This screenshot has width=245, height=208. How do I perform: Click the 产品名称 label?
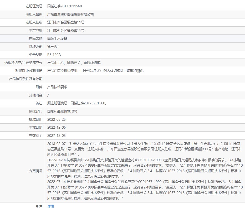pyautogui.click(x=36, y=38)
